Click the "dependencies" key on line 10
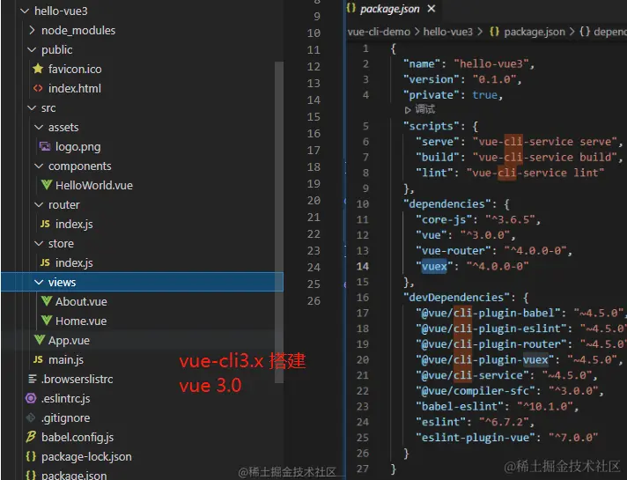The image size is (627, 480). pos(446,204)
